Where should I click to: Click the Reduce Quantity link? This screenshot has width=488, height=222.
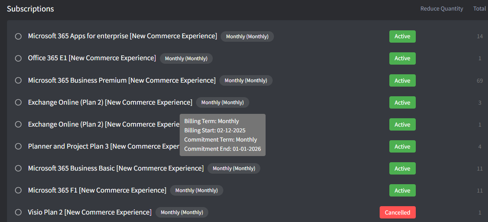441,8
